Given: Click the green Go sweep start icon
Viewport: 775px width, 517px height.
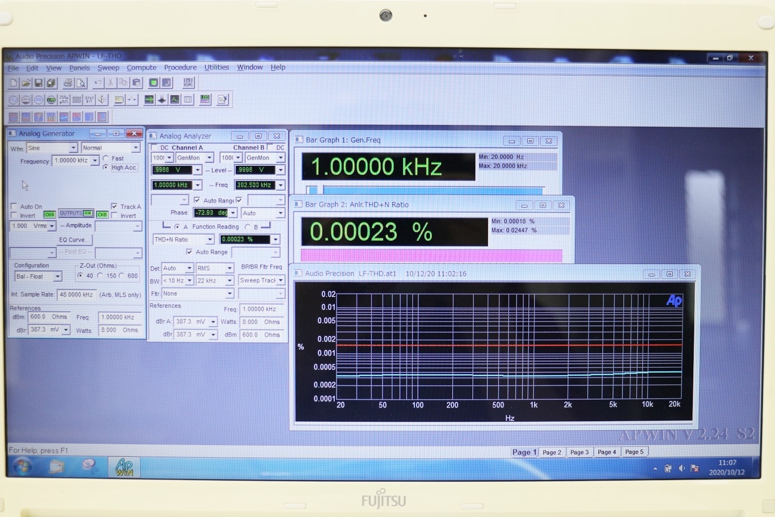Looking at the screenshot, I should point(153,83).
